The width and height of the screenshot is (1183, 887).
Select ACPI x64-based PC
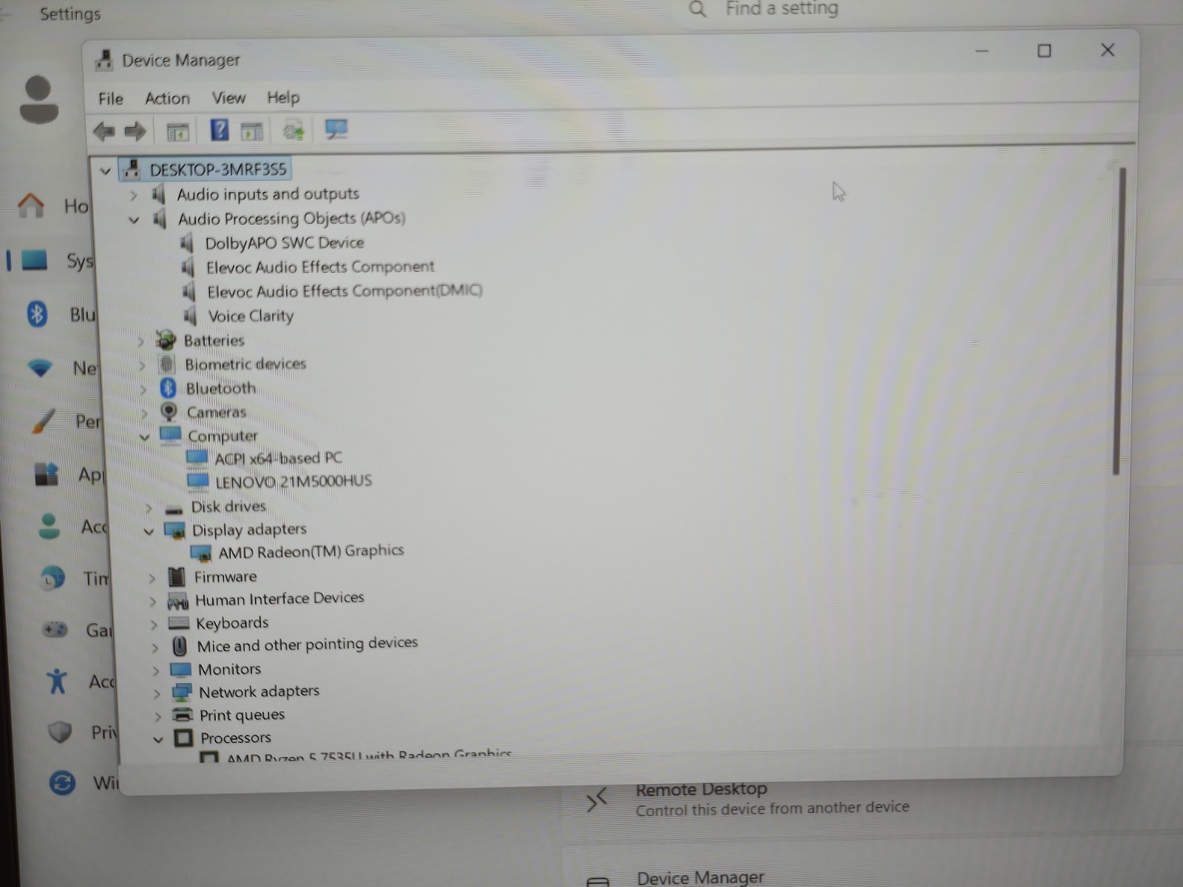coord(278,458)
